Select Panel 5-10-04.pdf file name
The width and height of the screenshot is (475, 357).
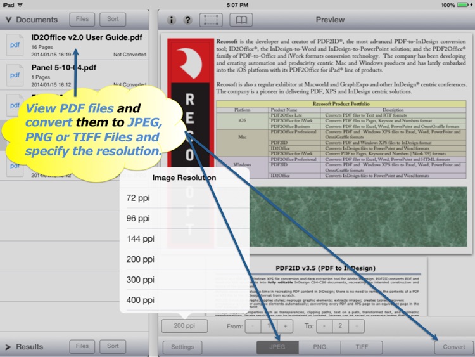coord(63,67)
